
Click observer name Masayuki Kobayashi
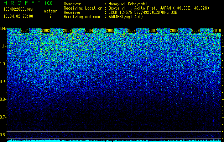128,4
